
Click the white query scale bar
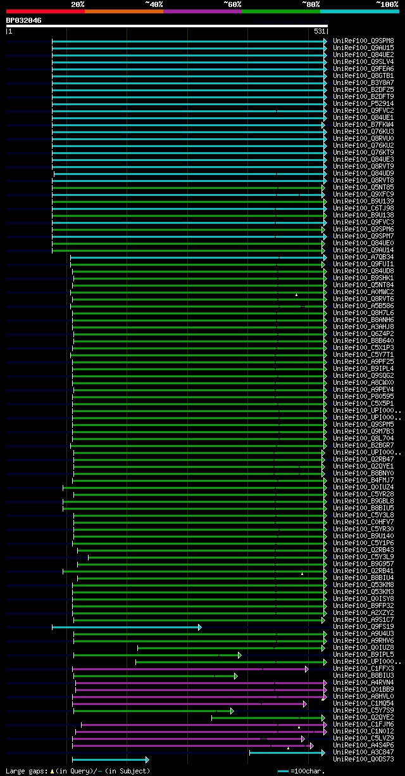(167, 26)
